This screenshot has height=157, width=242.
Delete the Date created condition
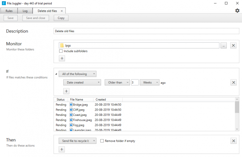click(x=233, y=82)
